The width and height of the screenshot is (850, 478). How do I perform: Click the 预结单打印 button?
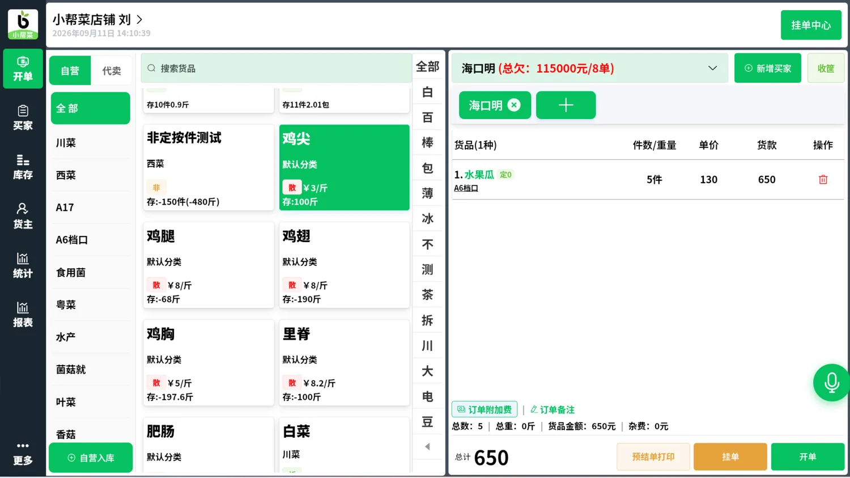[653, 457]
